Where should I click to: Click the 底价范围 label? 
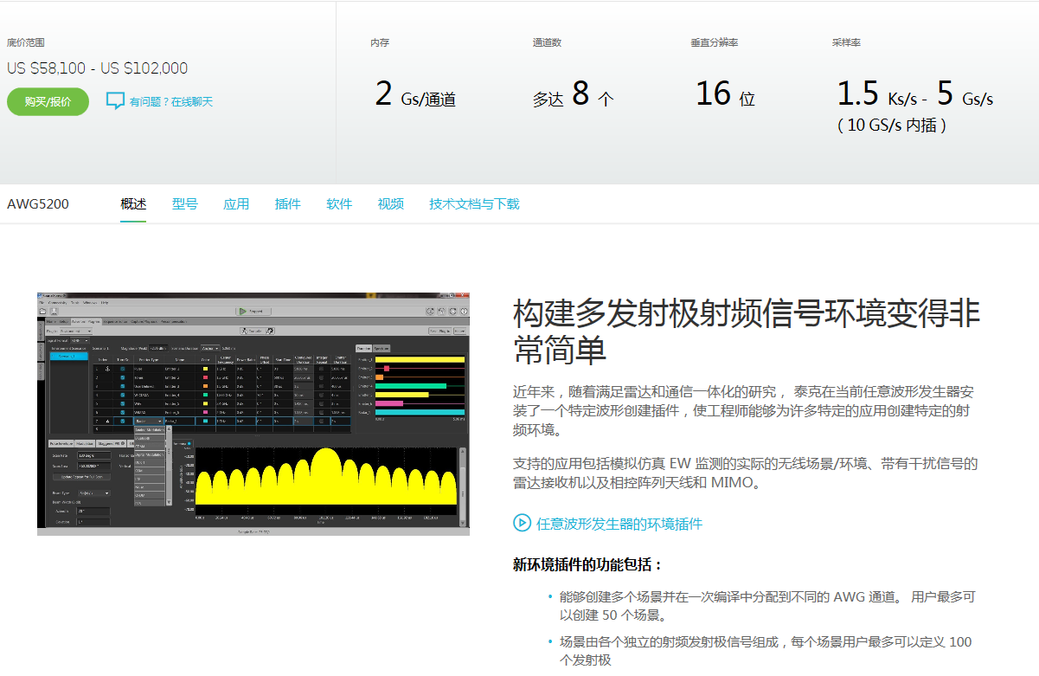26,42
